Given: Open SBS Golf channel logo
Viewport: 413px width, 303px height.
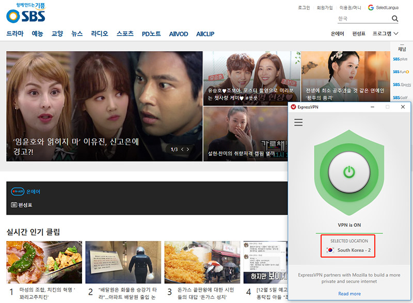Looking at the screenshot, I should [x=400, y=98].
